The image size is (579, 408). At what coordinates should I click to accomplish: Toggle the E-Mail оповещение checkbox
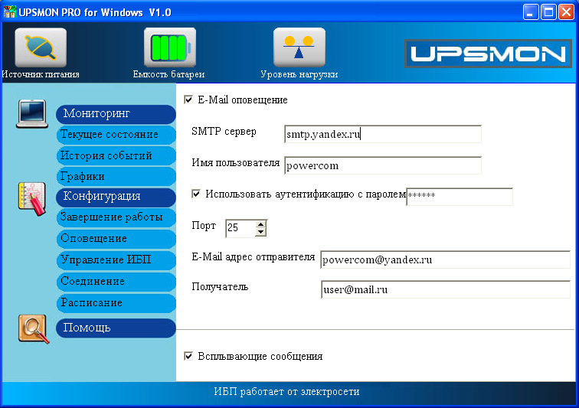[x=188, y=100]
